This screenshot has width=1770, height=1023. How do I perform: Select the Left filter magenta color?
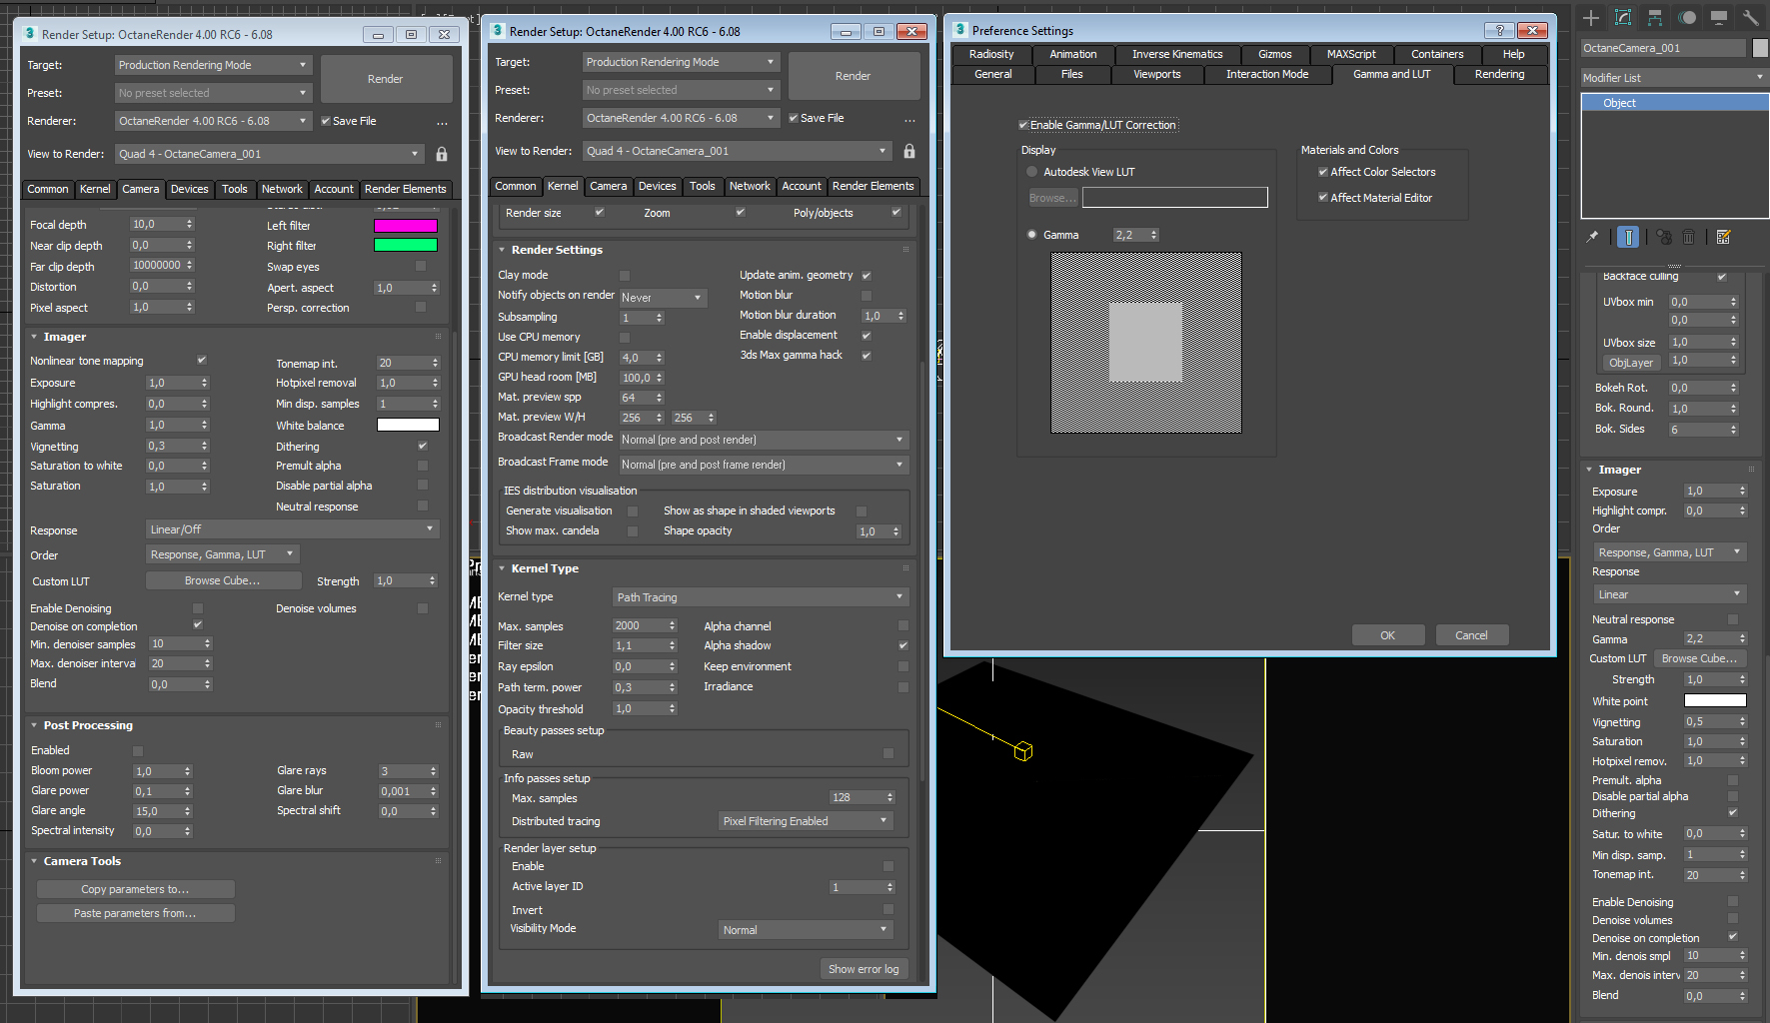tap(406, 226)
